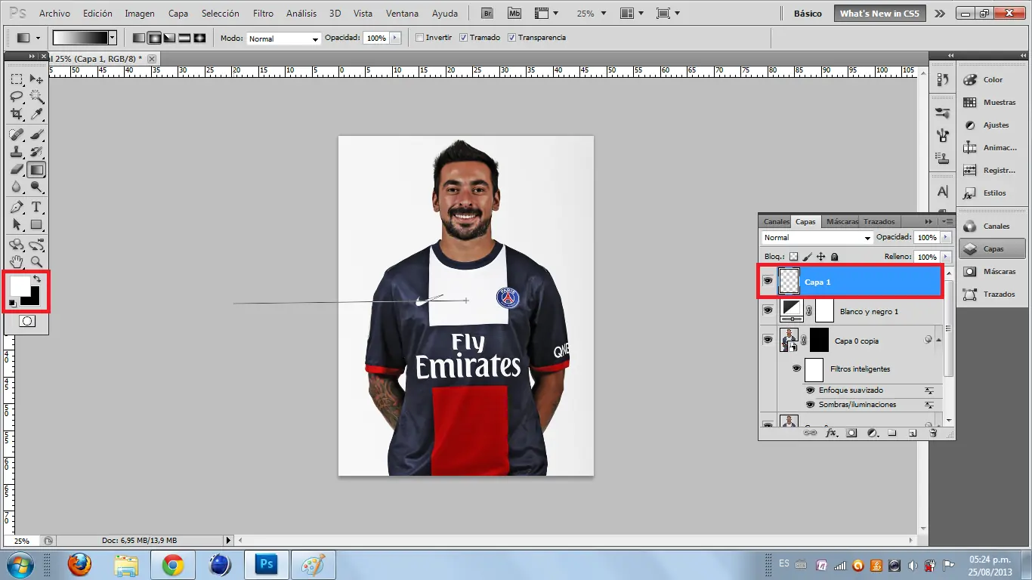1032x580 pixels.
Task: Uncheck the Tramado checkbox
Action: (x=463, y=38)
